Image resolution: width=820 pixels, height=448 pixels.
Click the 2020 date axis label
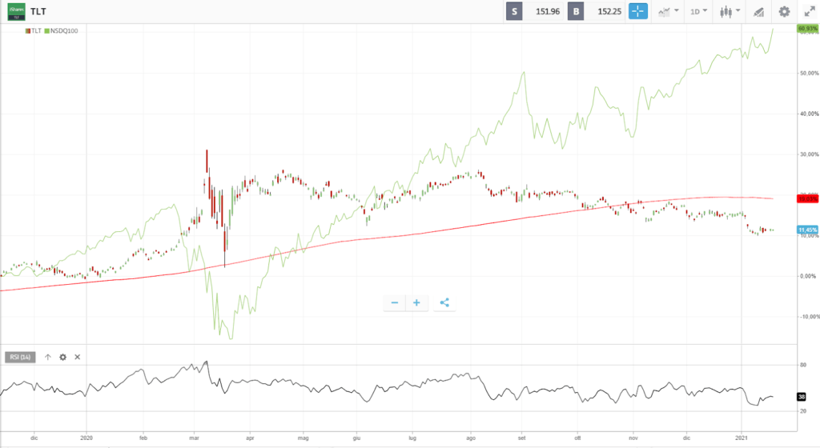(86, 438)
